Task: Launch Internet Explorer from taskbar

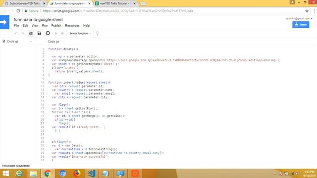Action: coord(19,174)
